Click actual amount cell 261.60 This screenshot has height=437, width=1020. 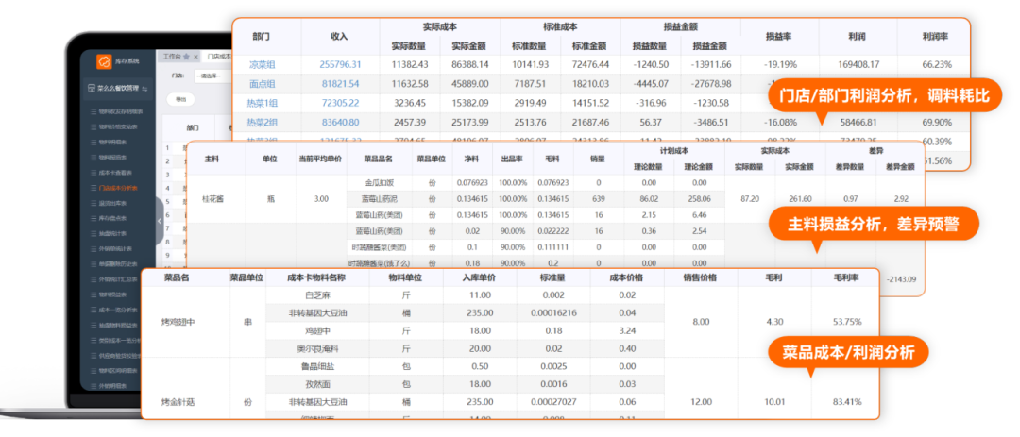[x=800, y=198]
